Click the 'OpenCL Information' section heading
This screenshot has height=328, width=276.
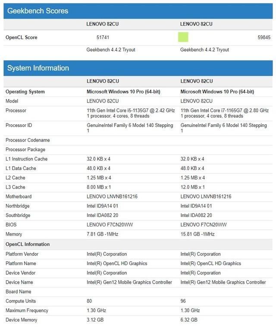pos(28,244)
